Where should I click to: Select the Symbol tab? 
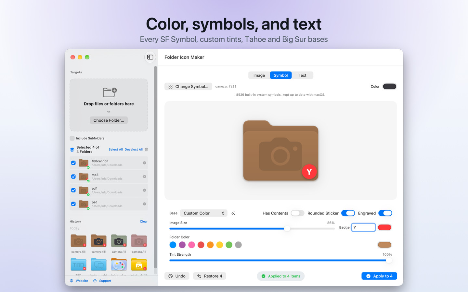(281, 75)
